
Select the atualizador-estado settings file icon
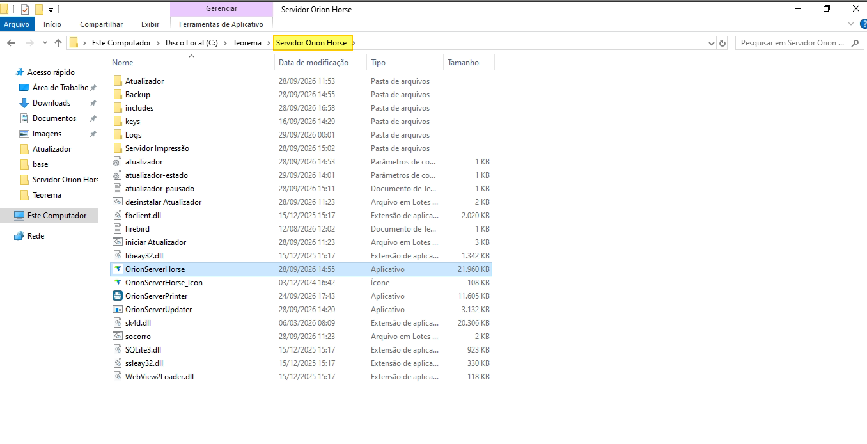[x=117, y=175]
